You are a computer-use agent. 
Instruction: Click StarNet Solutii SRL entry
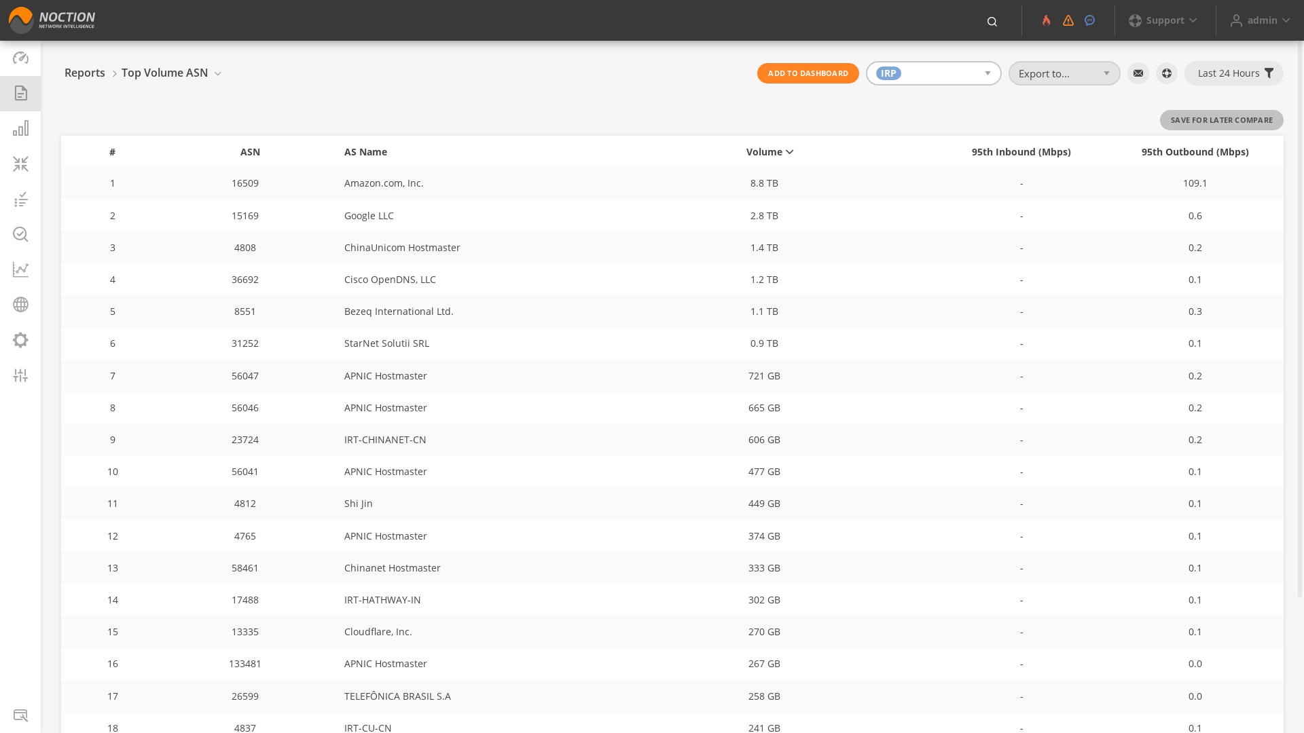[386, 343]
